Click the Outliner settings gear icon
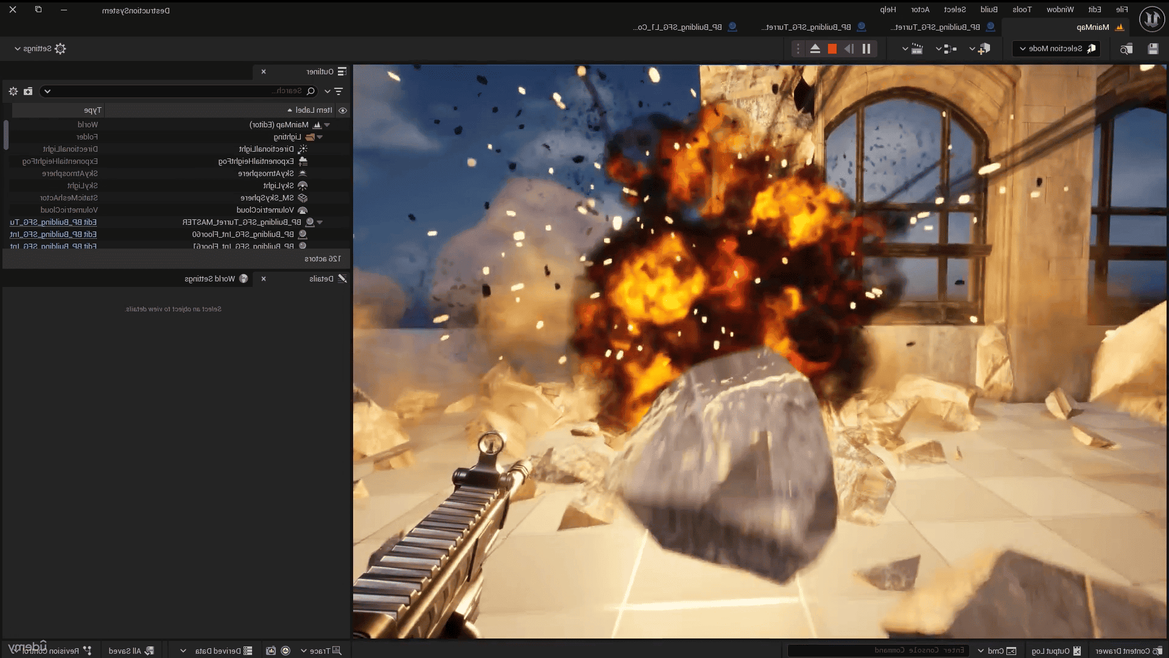The width and height of the screenshot is (1169, 658). (x=13, y=91)
